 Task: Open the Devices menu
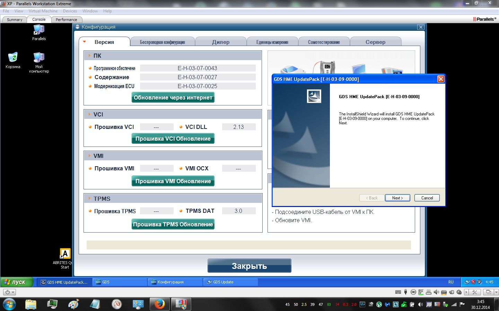coord(70,11)
